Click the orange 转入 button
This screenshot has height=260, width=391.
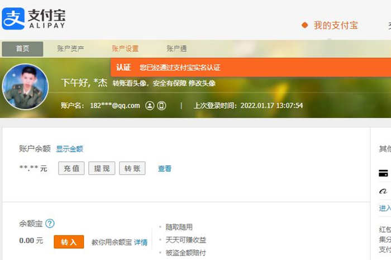[x=69, y=242]
